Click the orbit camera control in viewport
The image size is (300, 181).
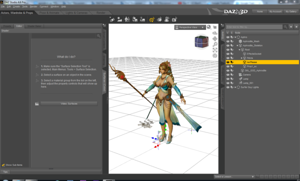[215, 33]
